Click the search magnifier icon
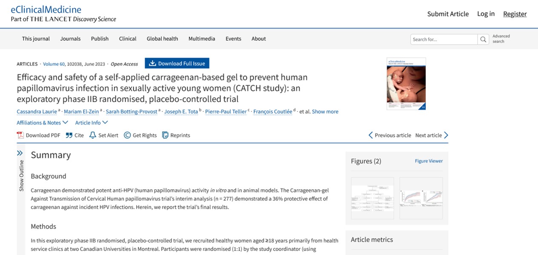The image size is (538, 255). tap(483, 39)
